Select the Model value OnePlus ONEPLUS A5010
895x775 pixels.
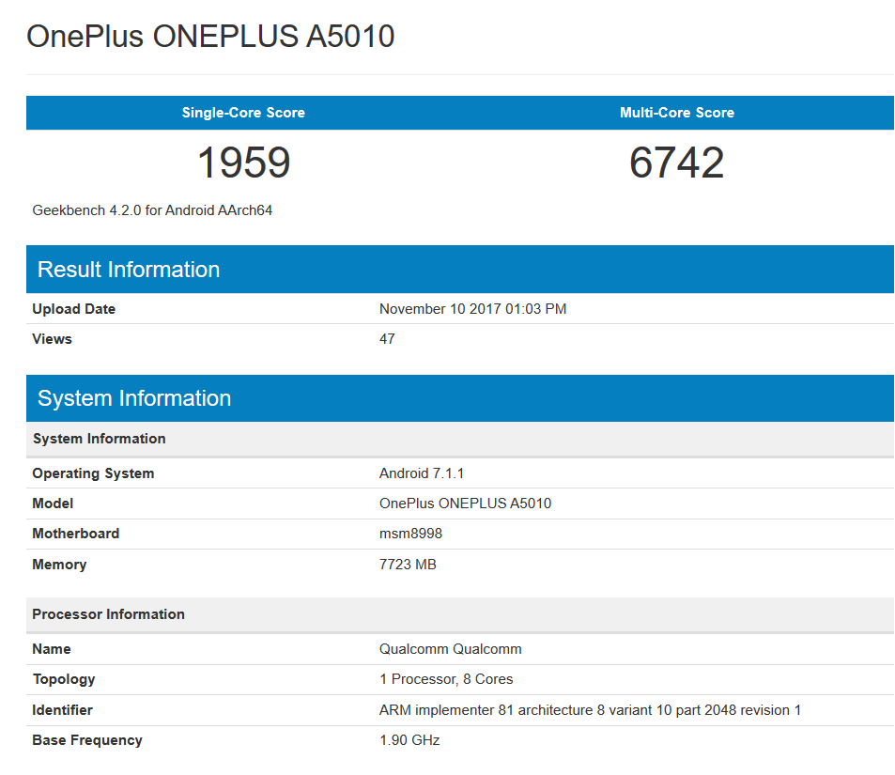(x=465, y=504)
